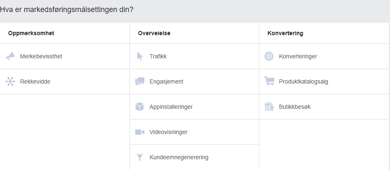Click the chat bubbles icon for Engasjement

(140, 81)
